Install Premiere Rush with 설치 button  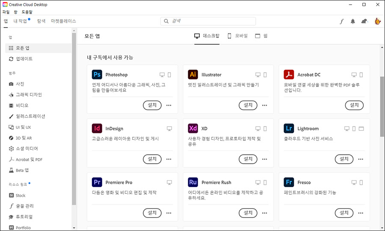[248, 213]
